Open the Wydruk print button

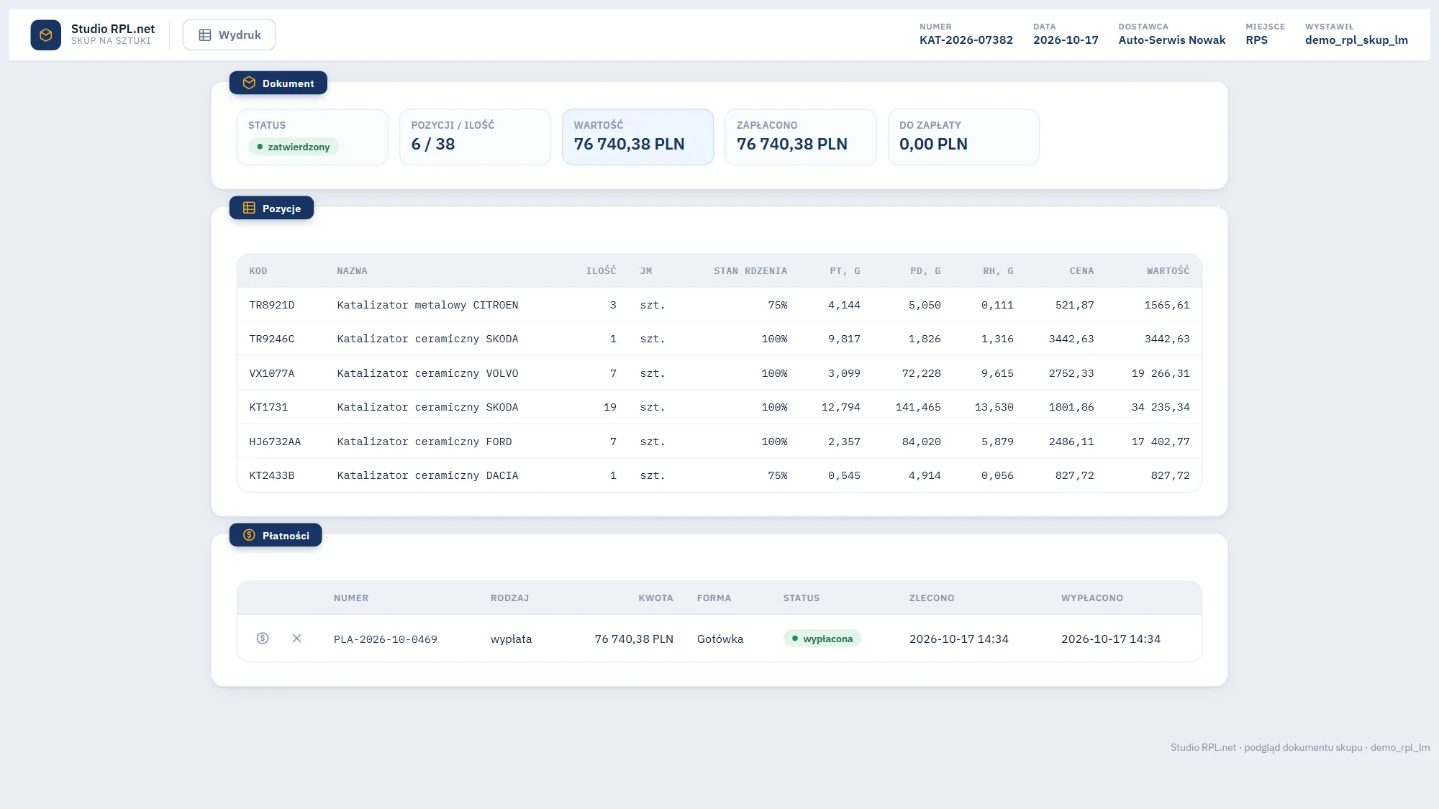pyautogui.click(x=229, y=35)
